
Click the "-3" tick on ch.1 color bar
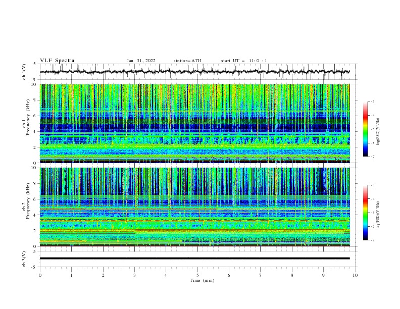373,101
